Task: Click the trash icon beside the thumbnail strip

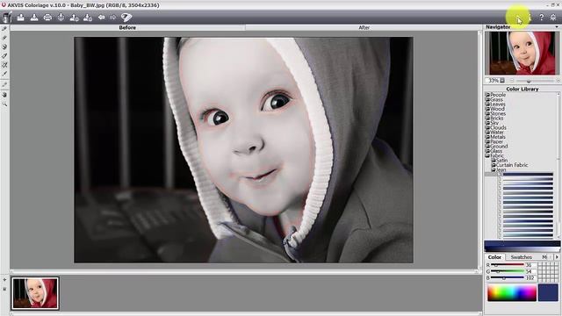Action: (x=4, y=289)
